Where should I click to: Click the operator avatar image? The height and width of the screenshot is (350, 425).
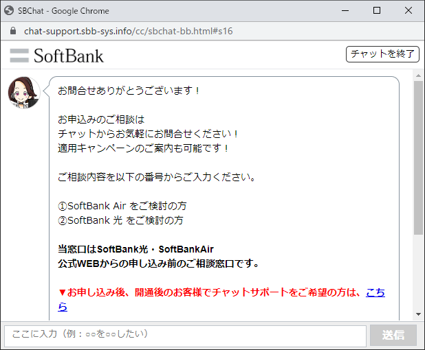pyautogui.click(x=24, y=93)
